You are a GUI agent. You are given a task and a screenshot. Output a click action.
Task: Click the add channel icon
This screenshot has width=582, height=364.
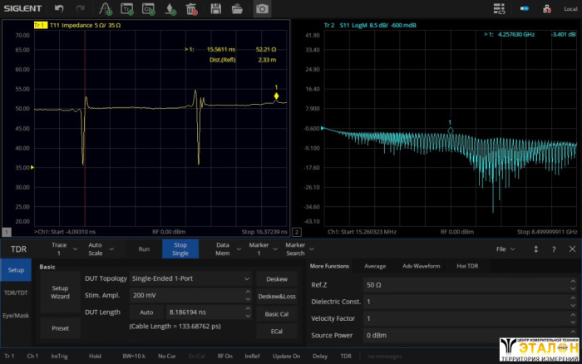(148, 9)
